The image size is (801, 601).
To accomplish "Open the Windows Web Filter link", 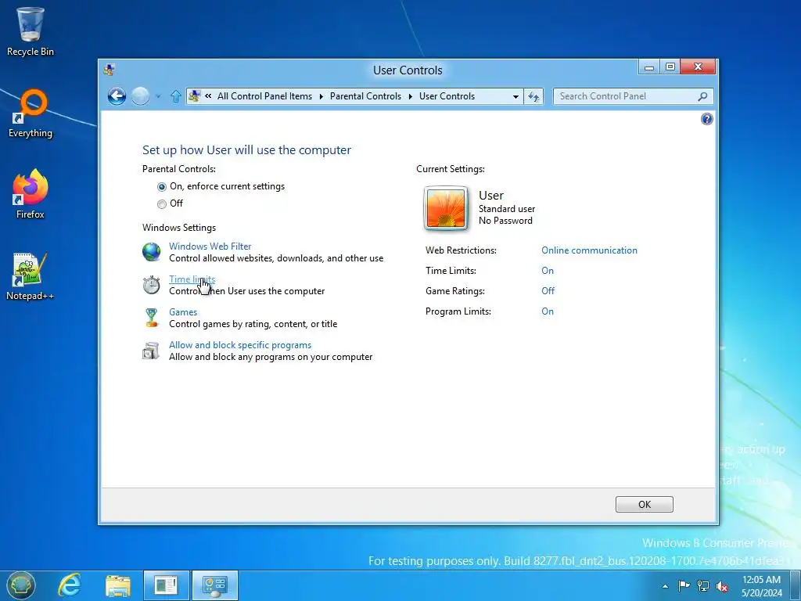I will click(x=210, y=247).
